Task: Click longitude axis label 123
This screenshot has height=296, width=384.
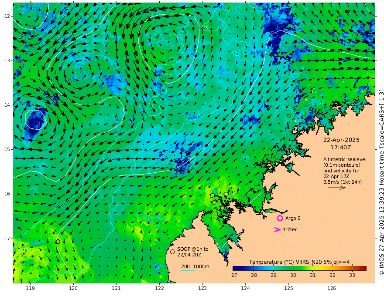Action: 202,288
